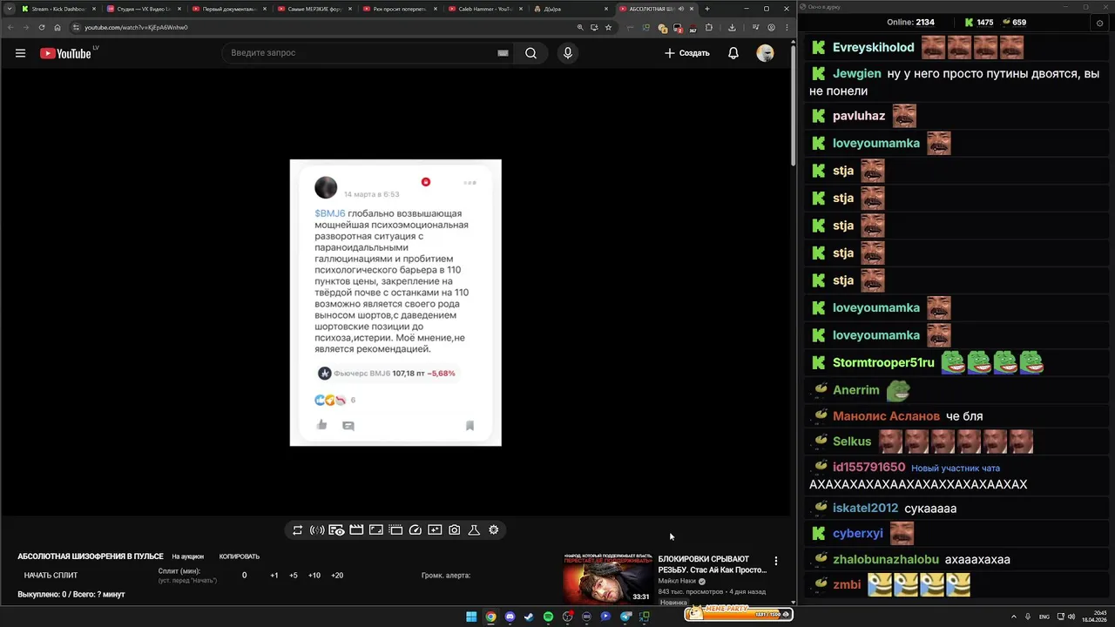Open three-dot menu of recommended video
The height and width of the screenshot is (627, 1115).
pos(776,561)
